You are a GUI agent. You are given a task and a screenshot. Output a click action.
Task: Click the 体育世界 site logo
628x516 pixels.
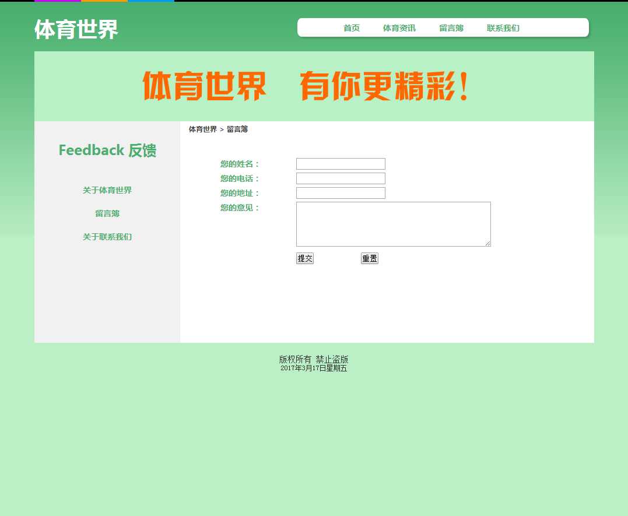click(x=76, y=30)
